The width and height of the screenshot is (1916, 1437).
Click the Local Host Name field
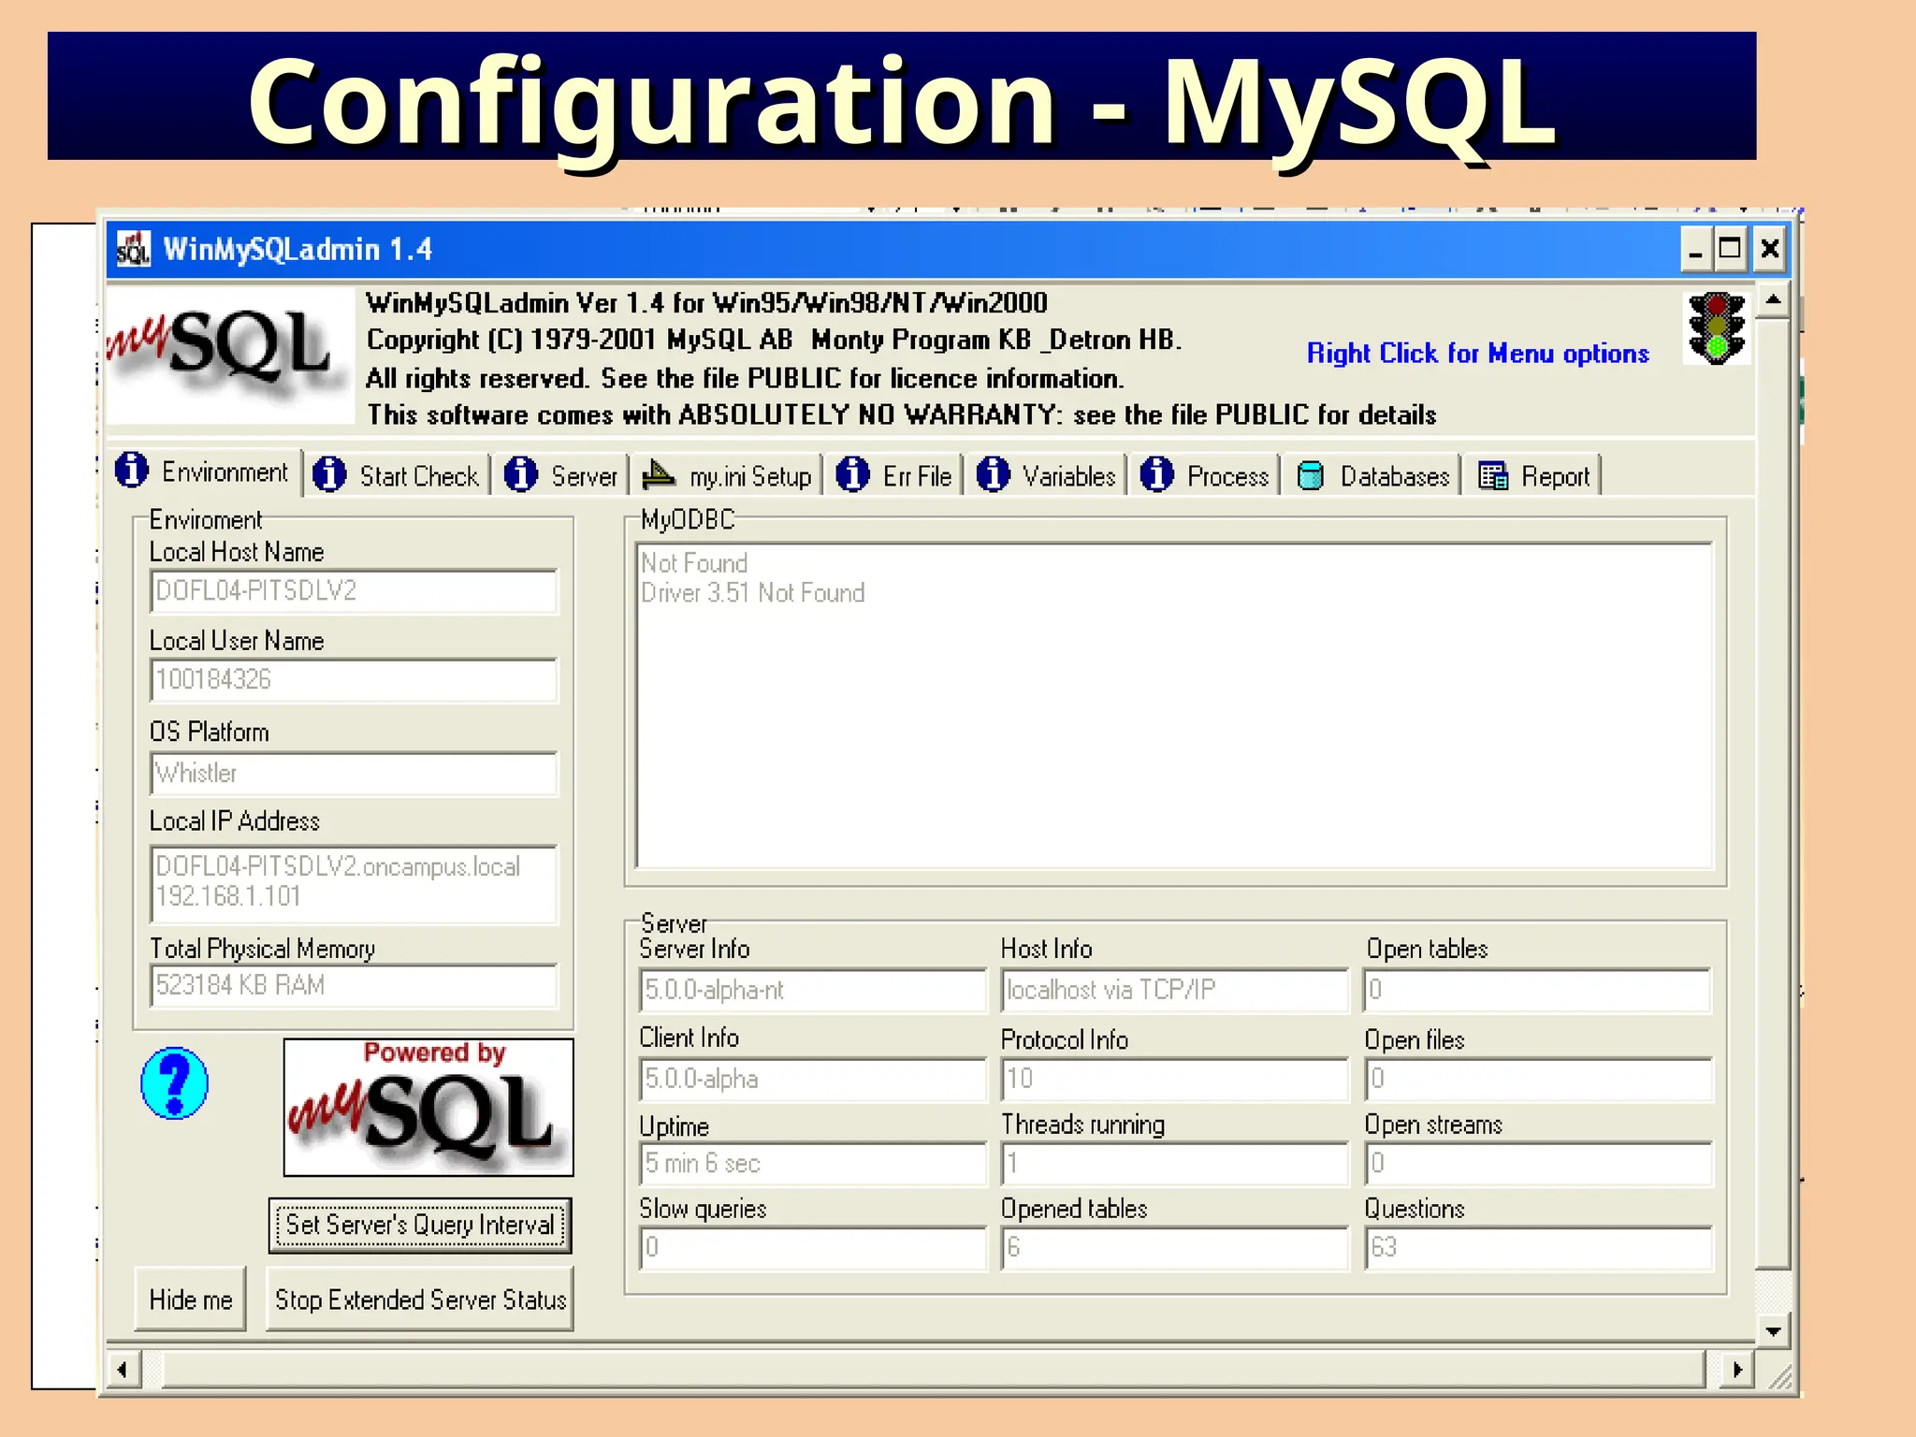[354, 590]
